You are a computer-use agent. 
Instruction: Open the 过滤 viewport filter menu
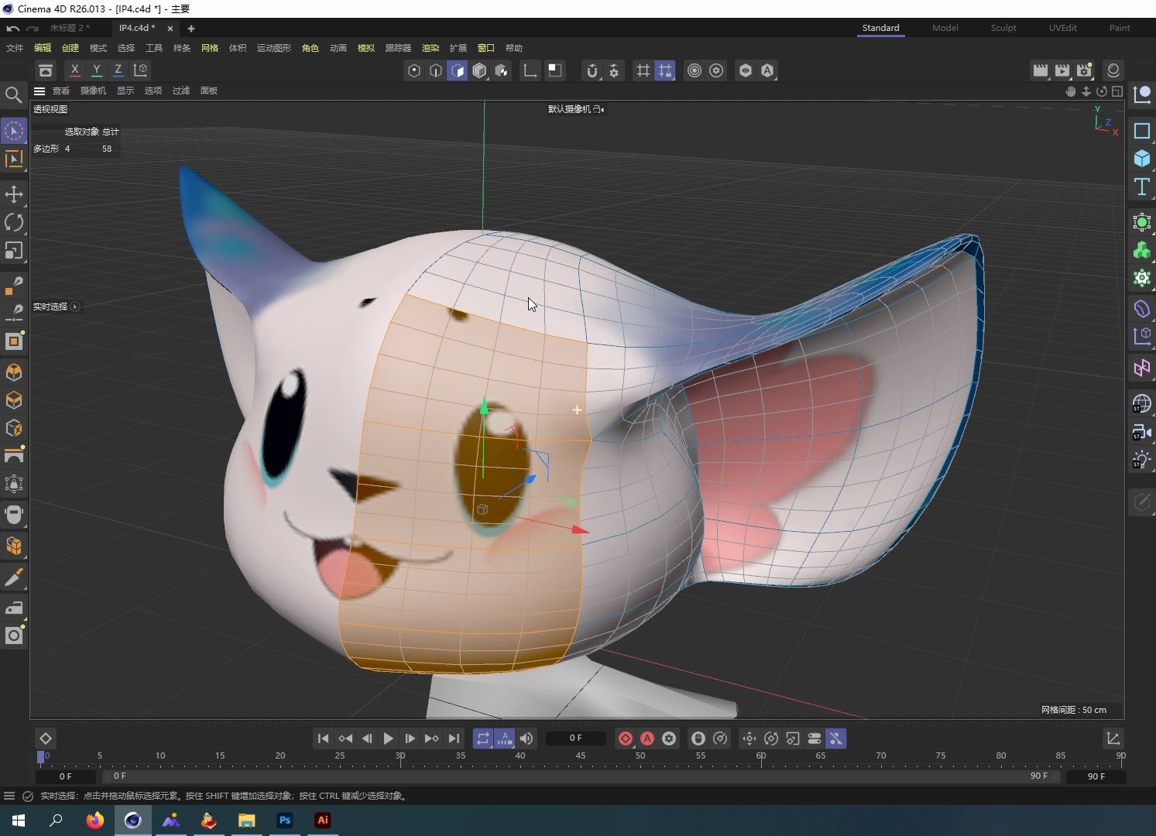click(180, 91)
